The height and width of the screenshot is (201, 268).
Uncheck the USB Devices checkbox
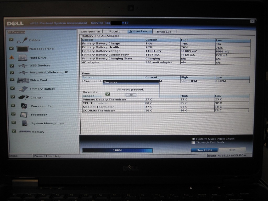(x=12, y=66)
